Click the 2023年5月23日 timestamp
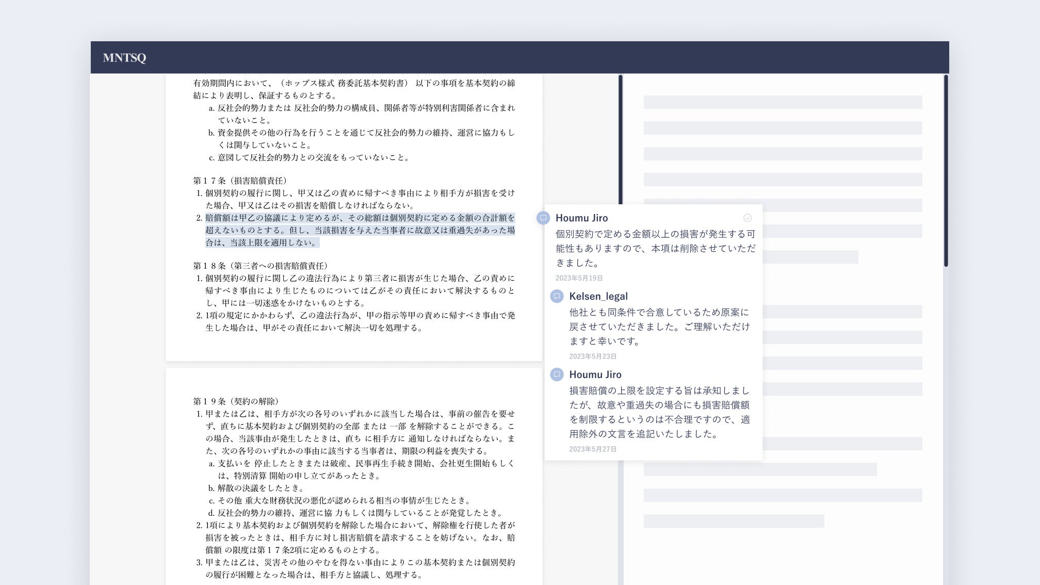The image size is (1040, 585). pos(592,356)
